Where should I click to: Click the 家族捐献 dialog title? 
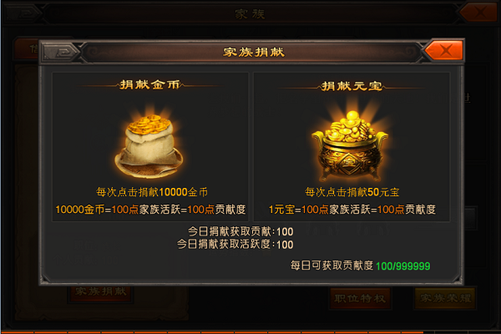coord(254,52)
